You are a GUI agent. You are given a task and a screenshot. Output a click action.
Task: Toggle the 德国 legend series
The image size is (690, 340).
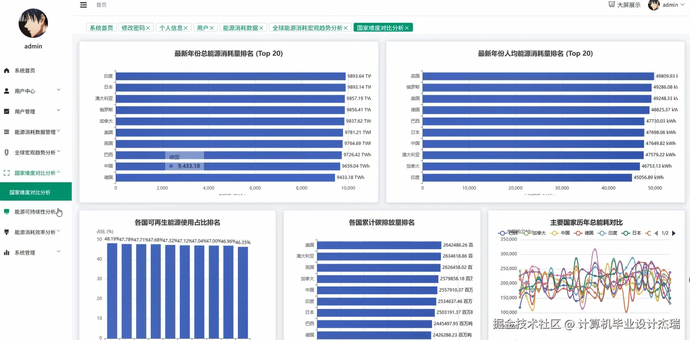(584, 233)
